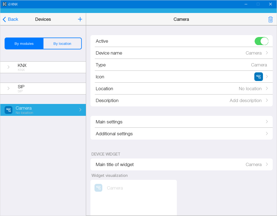Click camera icon in Devices list item
This screenshot has width=277, height=216.
pos(9,110)
